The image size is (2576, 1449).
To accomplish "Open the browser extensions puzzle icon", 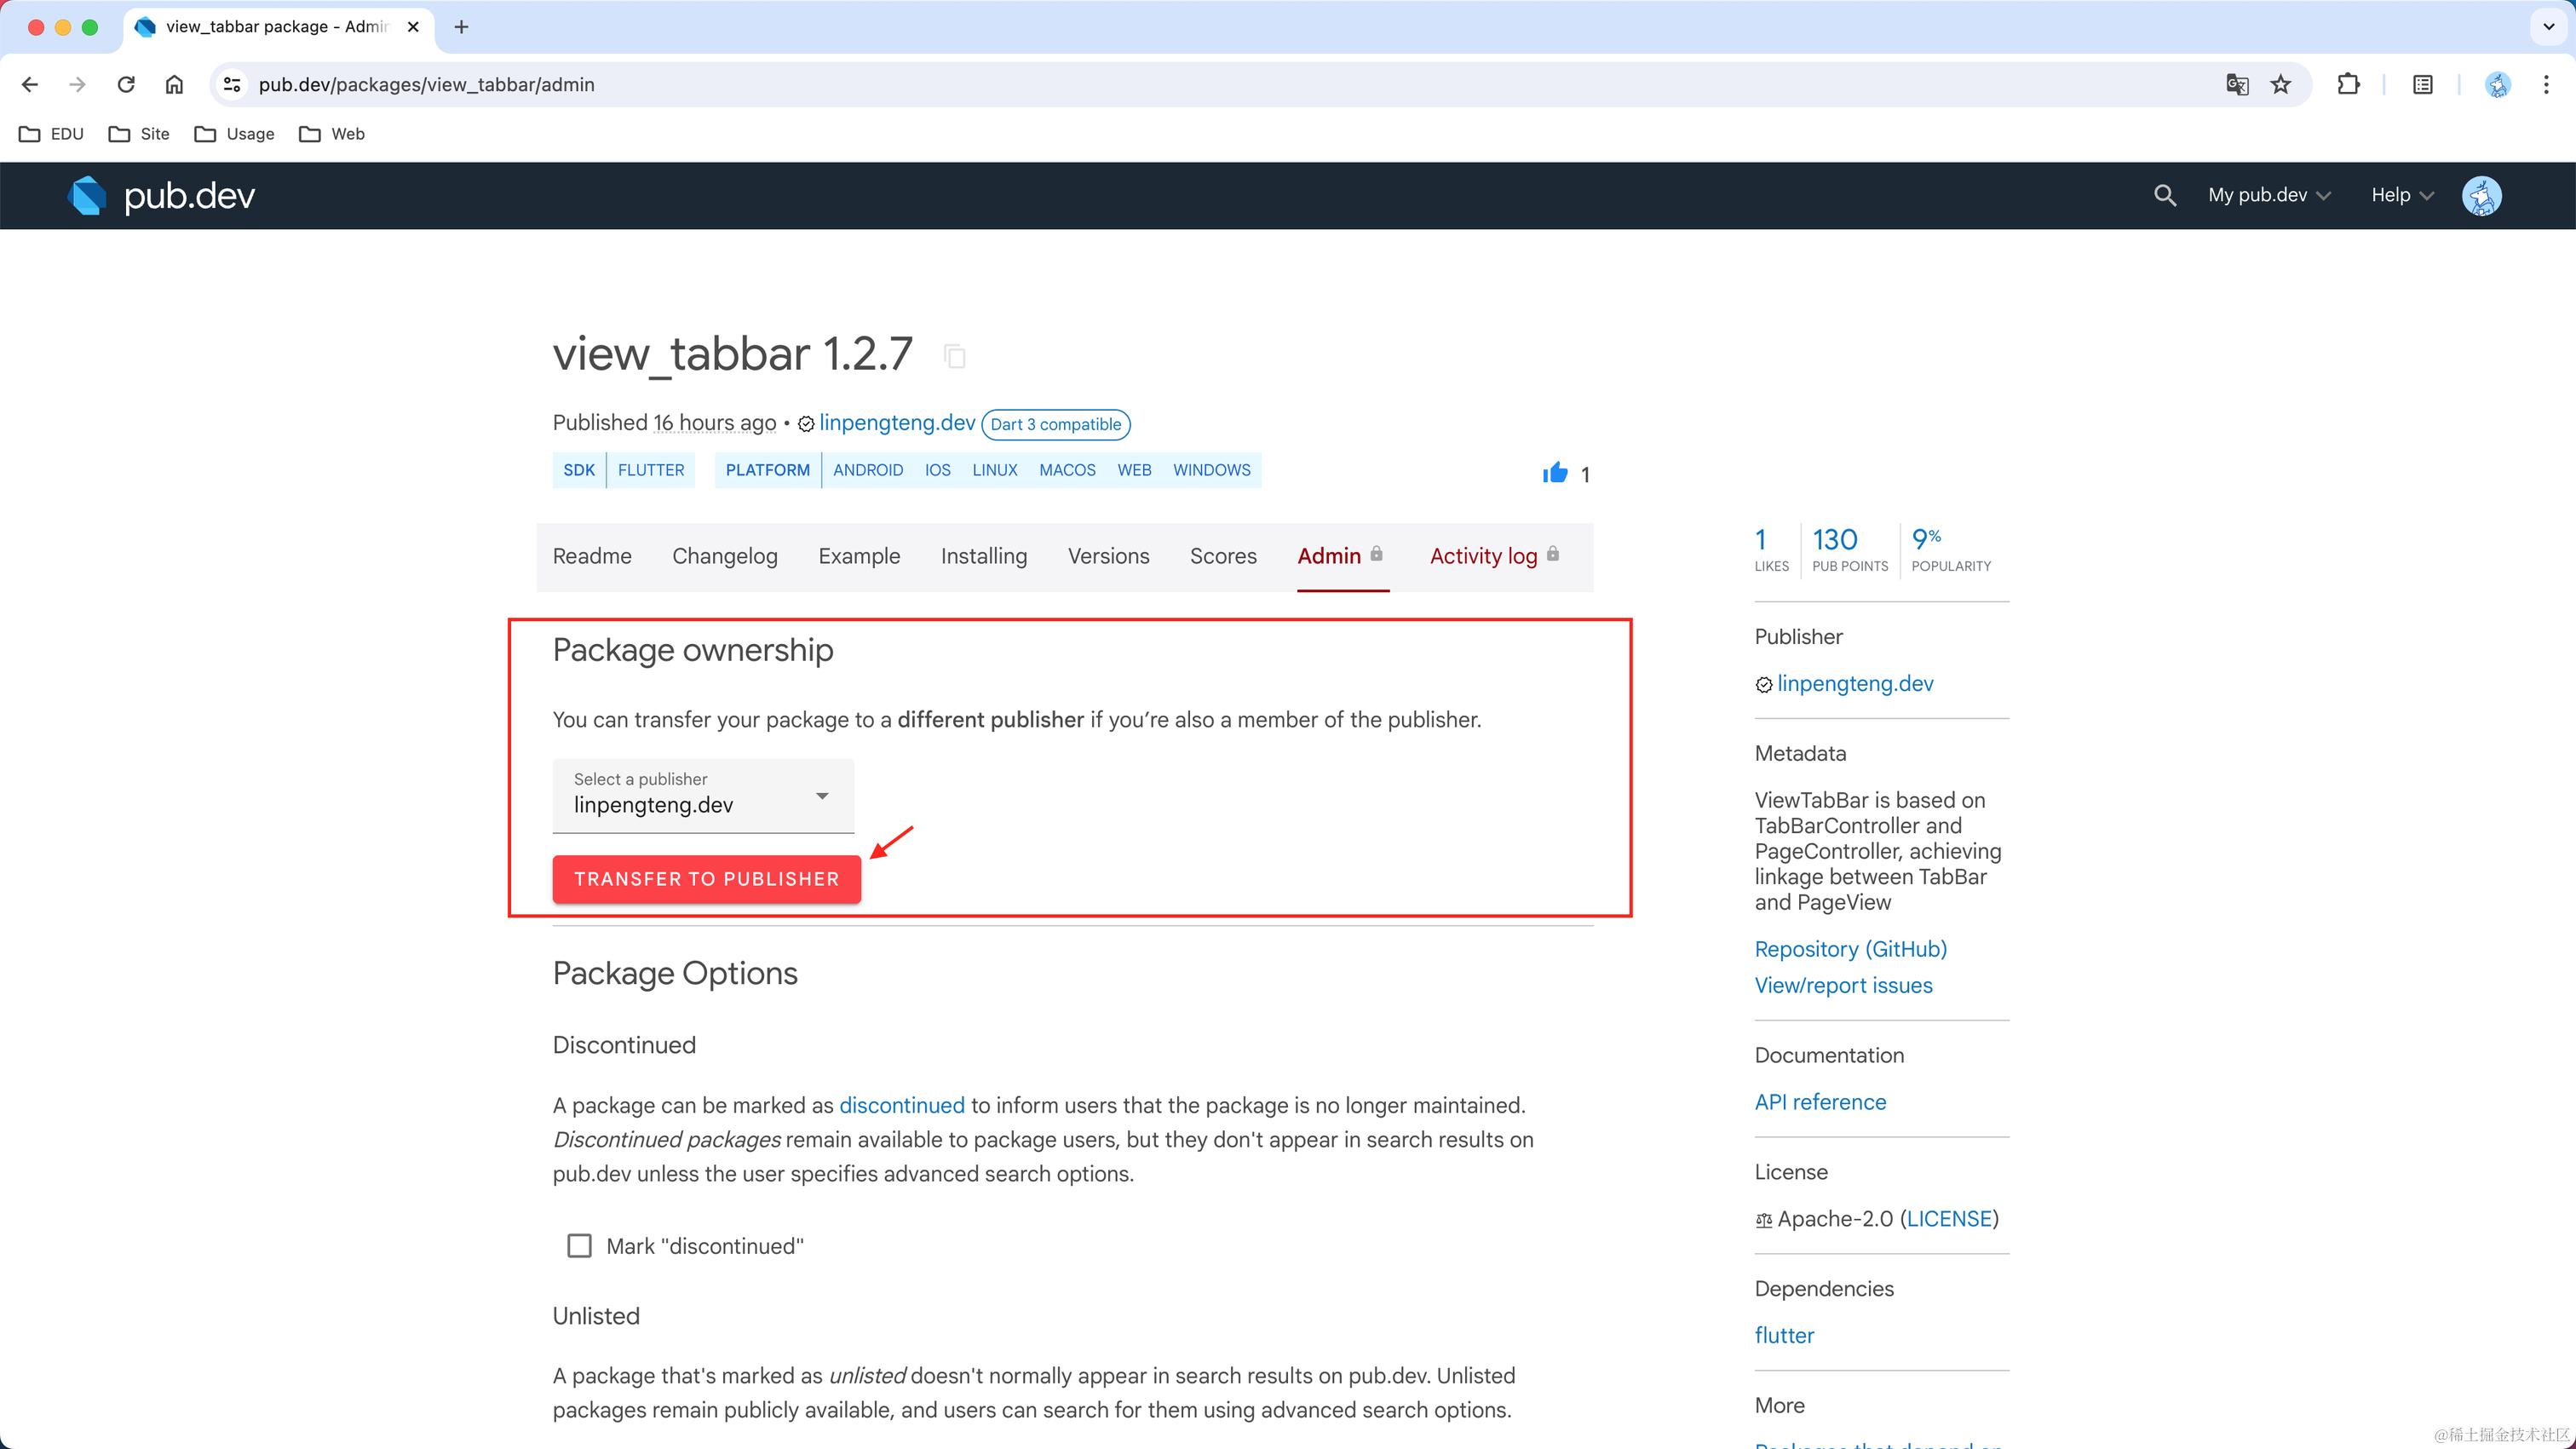I will point(2348,85).
